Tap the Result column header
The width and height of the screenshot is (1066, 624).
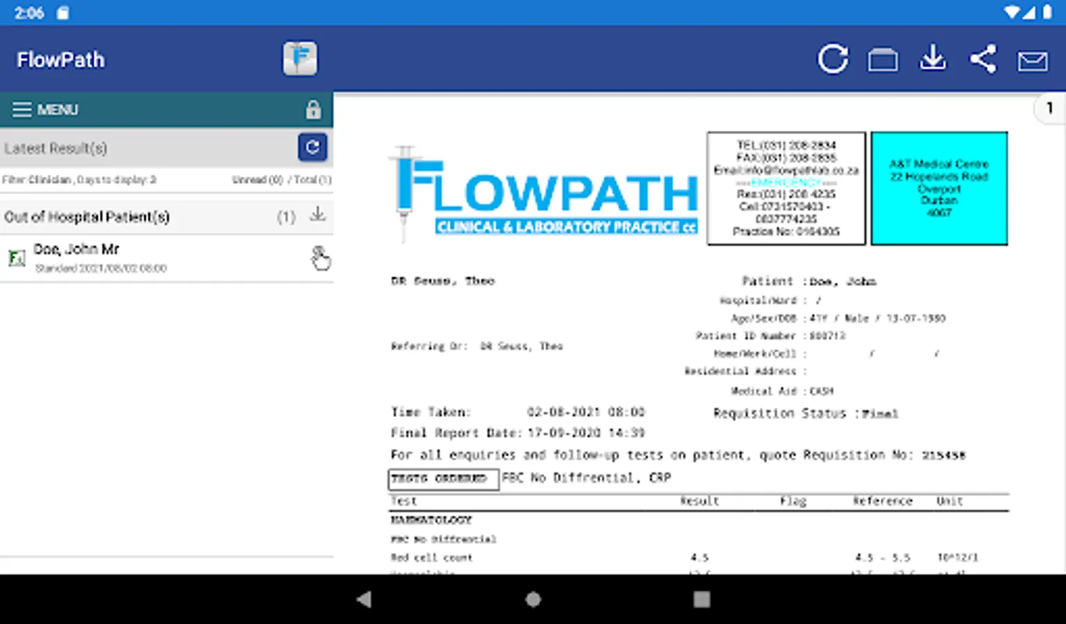click(x=699, y=501)
